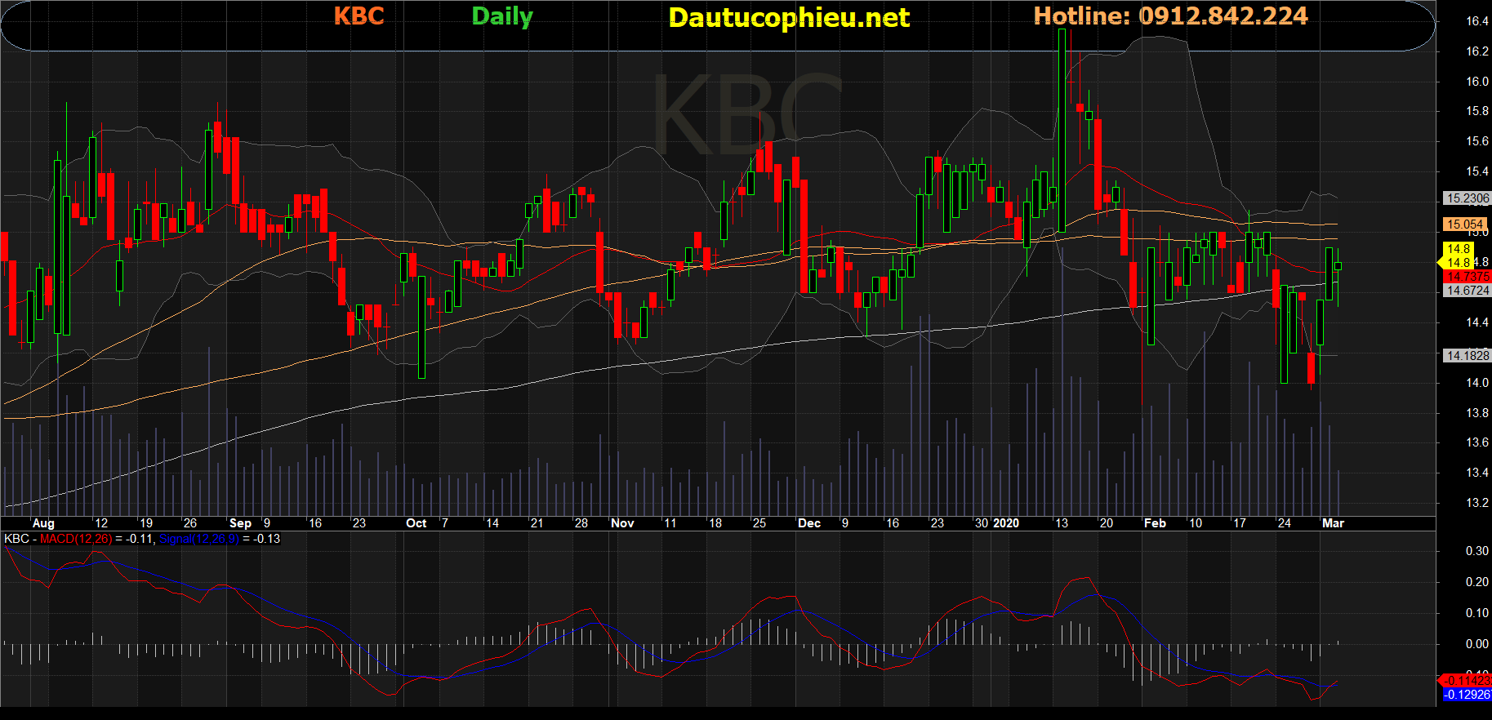Select the Mar date axis label
The height and width of the screenshot is (720, 1492).
click(1332, 523)
